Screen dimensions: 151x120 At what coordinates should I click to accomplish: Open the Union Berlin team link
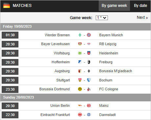(60, 105)
